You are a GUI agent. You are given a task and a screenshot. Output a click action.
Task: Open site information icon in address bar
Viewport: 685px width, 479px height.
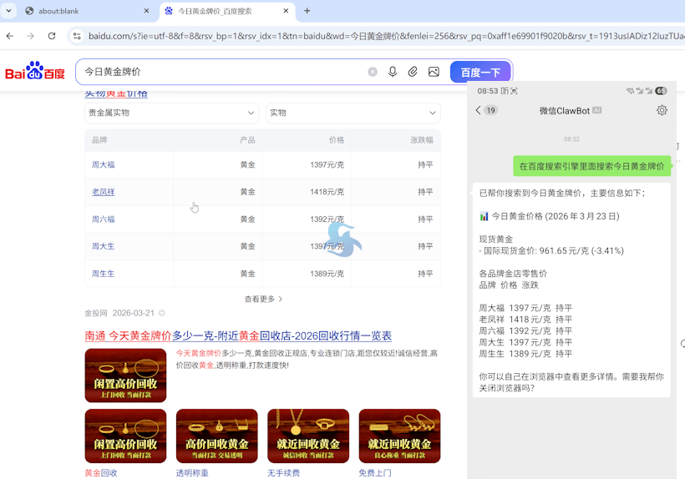coord(78,36)
